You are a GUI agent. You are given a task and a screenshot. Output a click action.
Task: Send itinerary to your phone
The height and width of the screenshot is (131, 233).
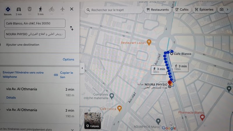23,75
